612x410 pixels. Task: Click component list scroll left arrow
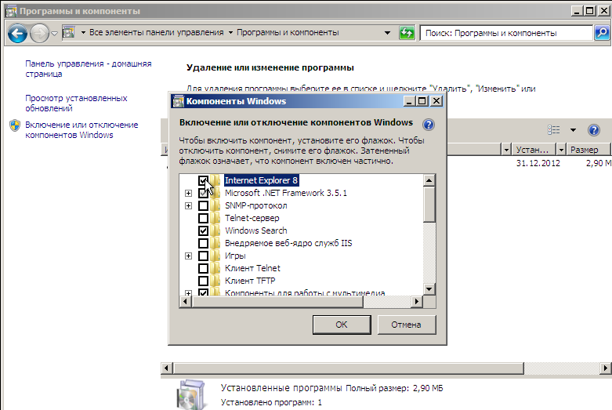pyautogui.click(x=186, y=302)
